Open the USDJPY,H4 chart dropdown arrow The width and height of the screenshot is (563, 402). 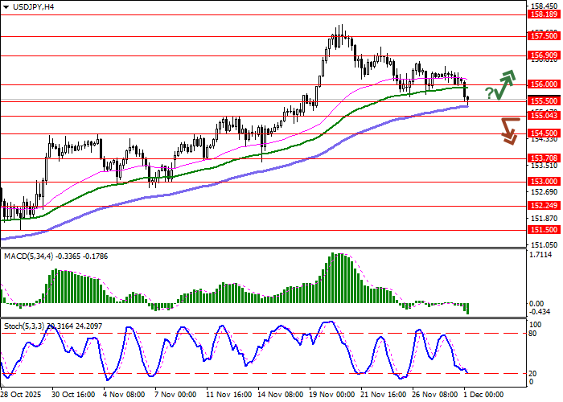coord(6,6)
